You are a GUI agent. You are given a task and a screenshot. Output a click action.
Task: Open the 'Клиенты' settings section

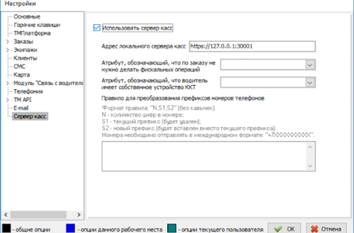coord(25,58)
